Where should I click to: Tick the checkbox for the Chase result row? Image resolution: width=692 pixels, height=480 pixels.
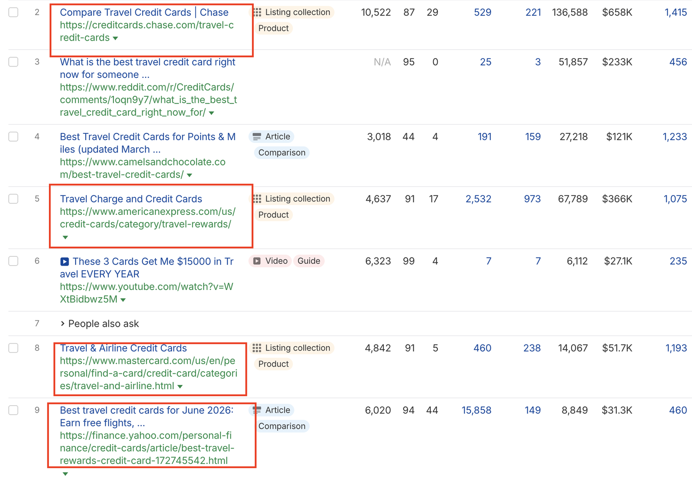click(x=13, y=12)
